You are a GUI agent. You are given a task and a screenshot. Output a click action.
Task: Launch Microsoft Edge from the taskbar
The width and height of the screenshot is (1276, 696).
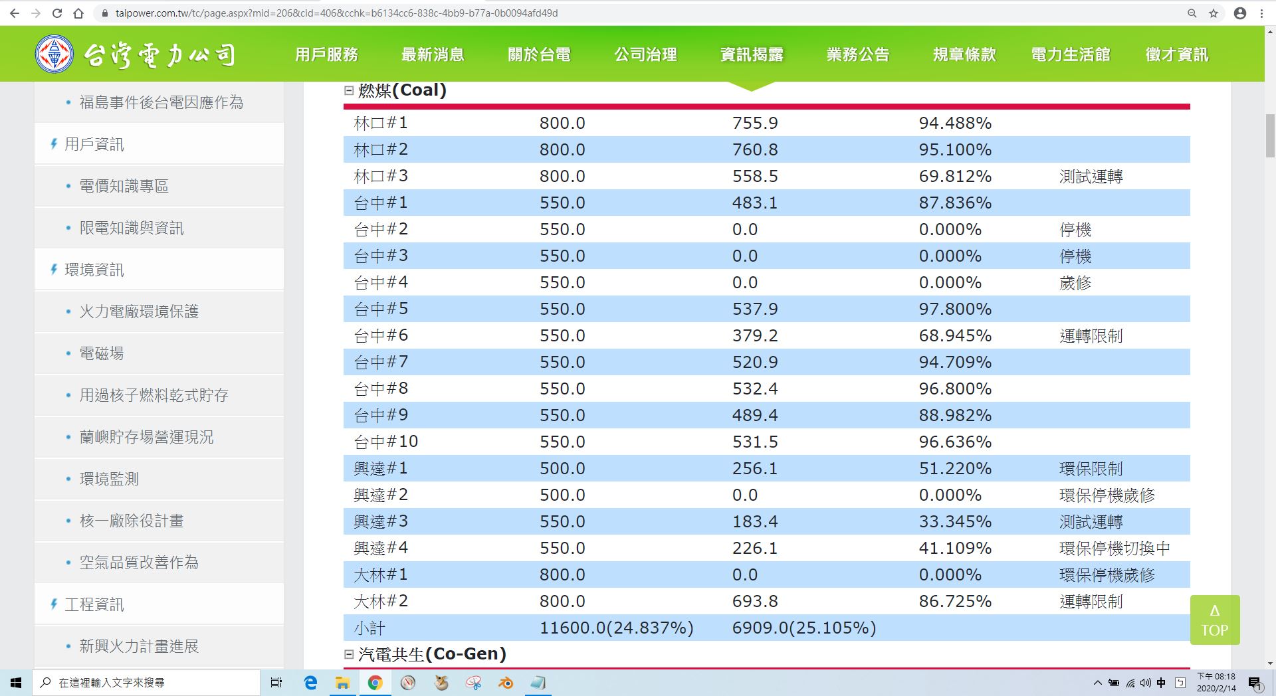310,683
